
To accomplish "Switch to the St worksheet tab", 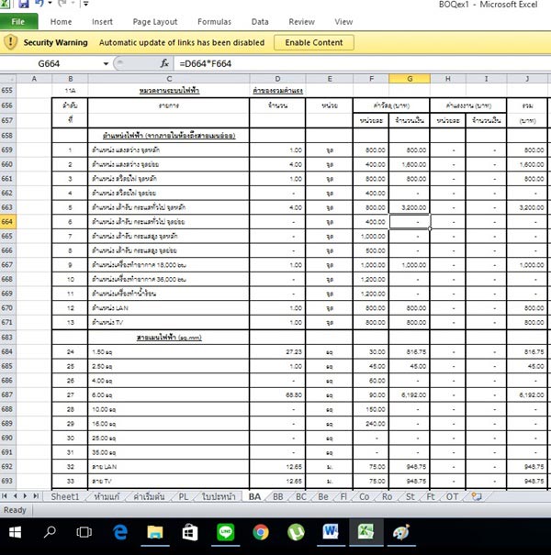I will tap(410, 496).
